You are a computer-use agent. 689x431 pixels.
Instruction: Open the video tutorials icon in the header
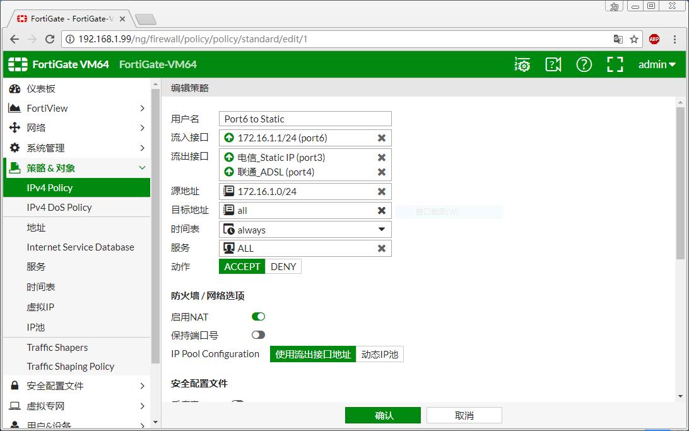(x=553, y=64)
